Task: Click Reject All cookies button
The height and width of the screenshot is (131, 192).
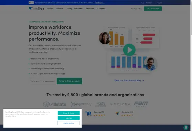Action: tap(68, 118)
